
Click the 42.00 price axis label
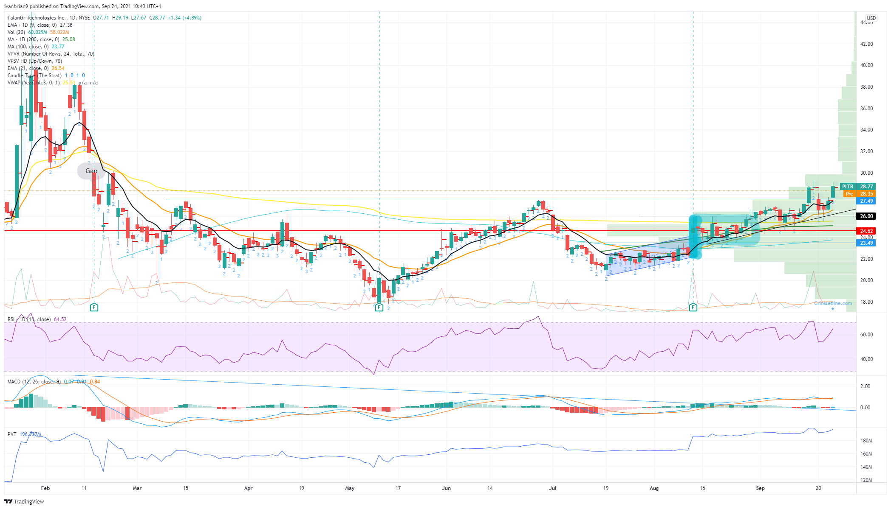pyautogui.click(x=866, y=44)
